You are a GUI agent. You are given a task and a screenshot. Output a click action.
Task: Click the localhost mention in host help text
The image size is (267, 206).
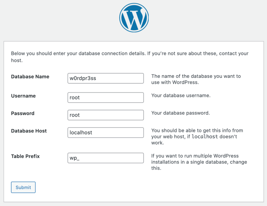pos(205,136)
